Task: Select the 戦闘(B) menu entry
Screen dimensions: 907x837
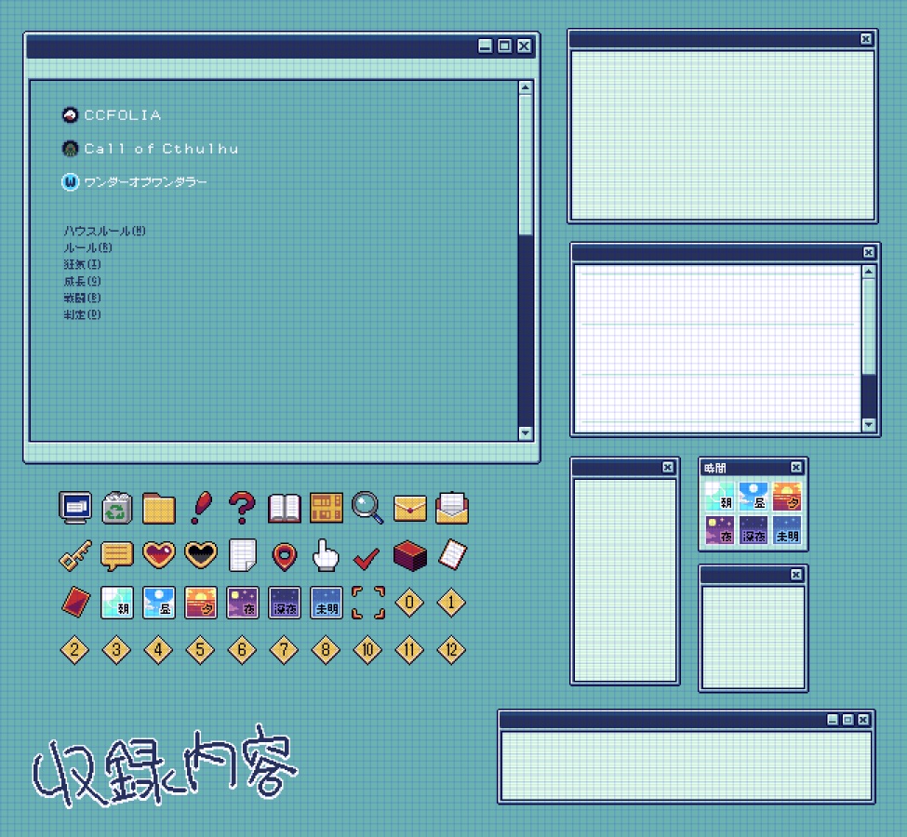Action: click(82, 298)
